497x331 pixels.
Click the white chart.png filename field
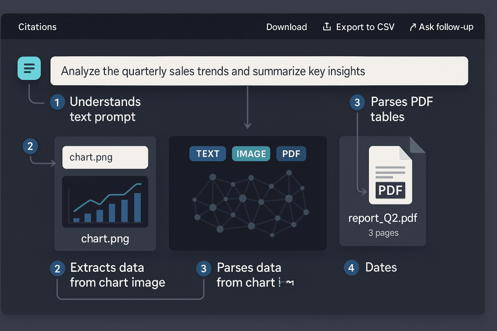pyautogui.click(x=105, y=158)
